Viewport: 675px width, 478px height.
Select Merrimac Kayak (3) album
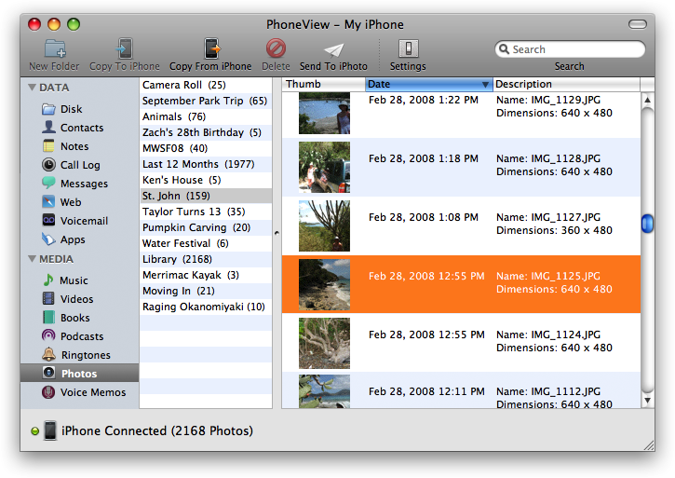pyautogui.click(x=206, y=275)
